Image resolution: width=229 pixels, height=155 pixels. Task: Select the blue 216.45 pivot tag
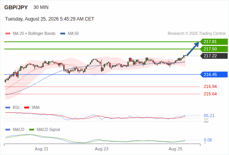point(214,74)
